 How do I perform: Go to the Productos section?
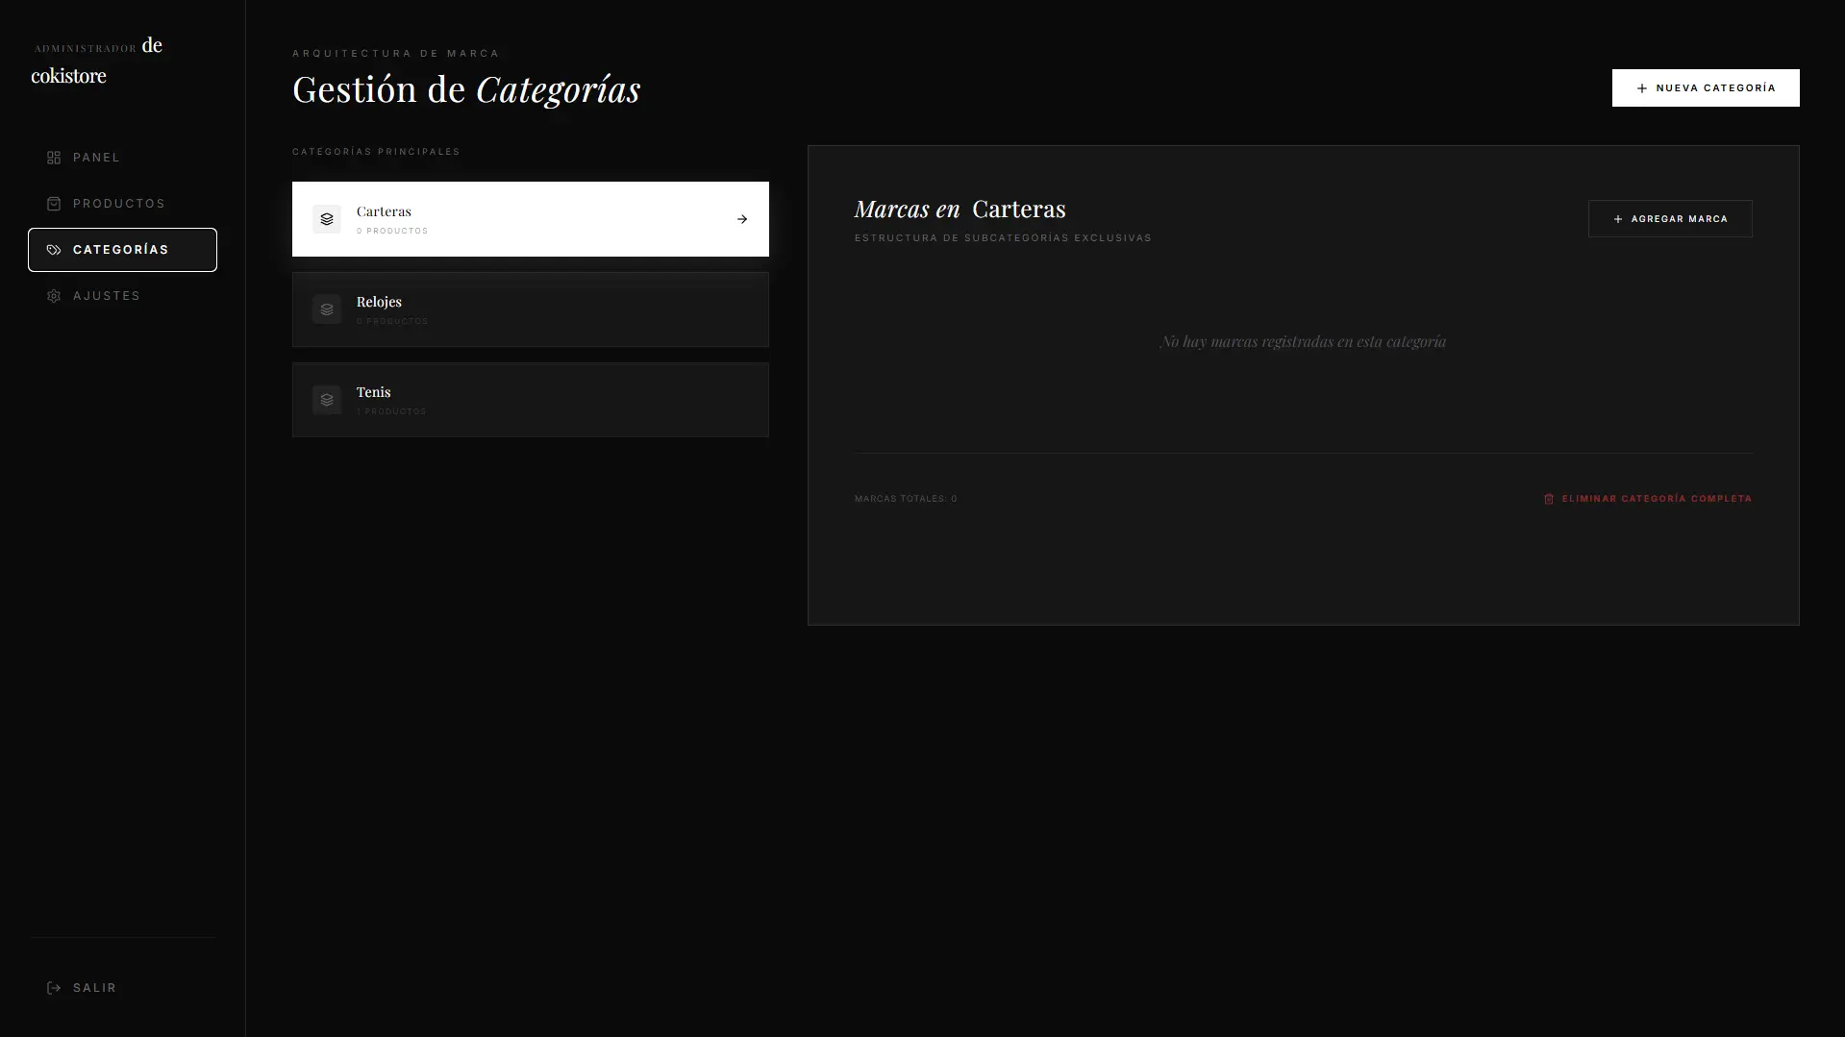123,204
